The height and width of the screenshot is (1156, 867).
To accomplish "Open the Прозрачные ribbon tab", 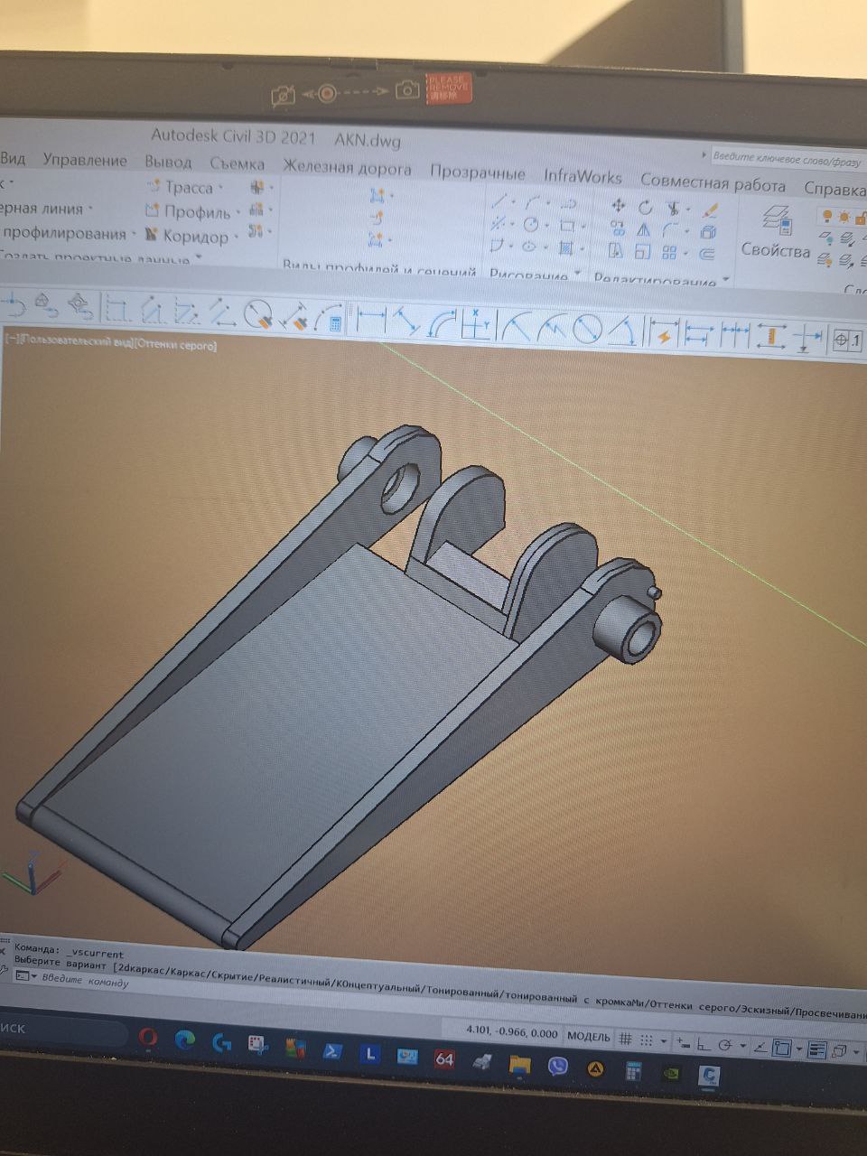I will (478, 172).
